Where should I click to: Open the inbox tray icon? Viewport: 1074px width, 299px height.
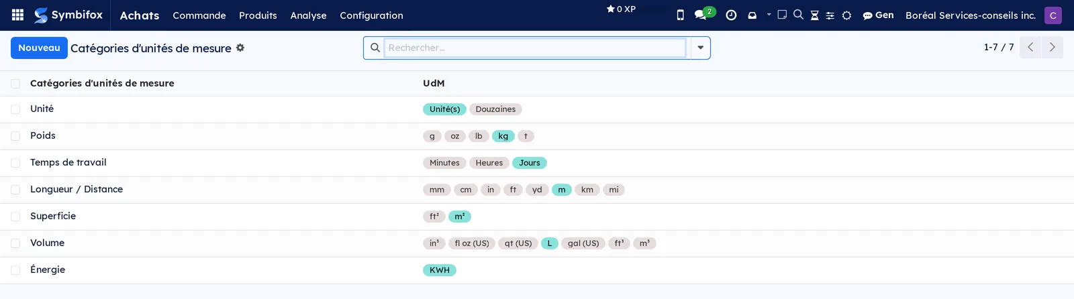tap(752, 15)
